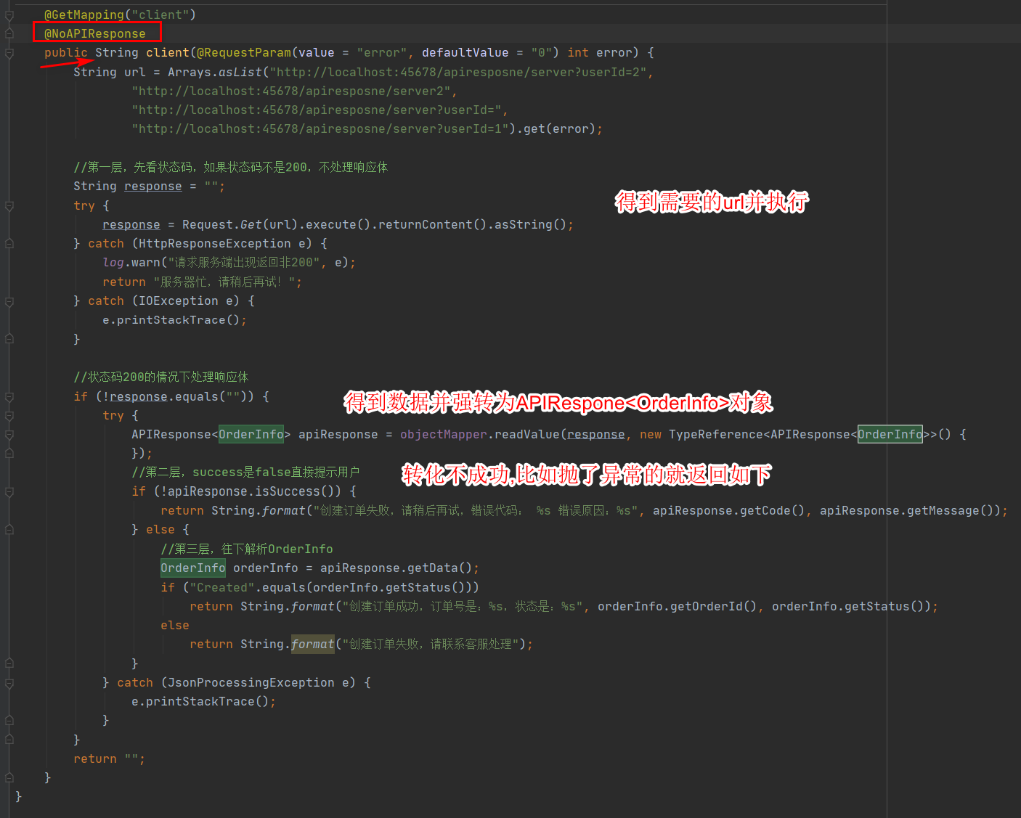1021x818 pixels.
Task: Click the string 服务器忙，请稍后再试！
Action: coord(224,282)
